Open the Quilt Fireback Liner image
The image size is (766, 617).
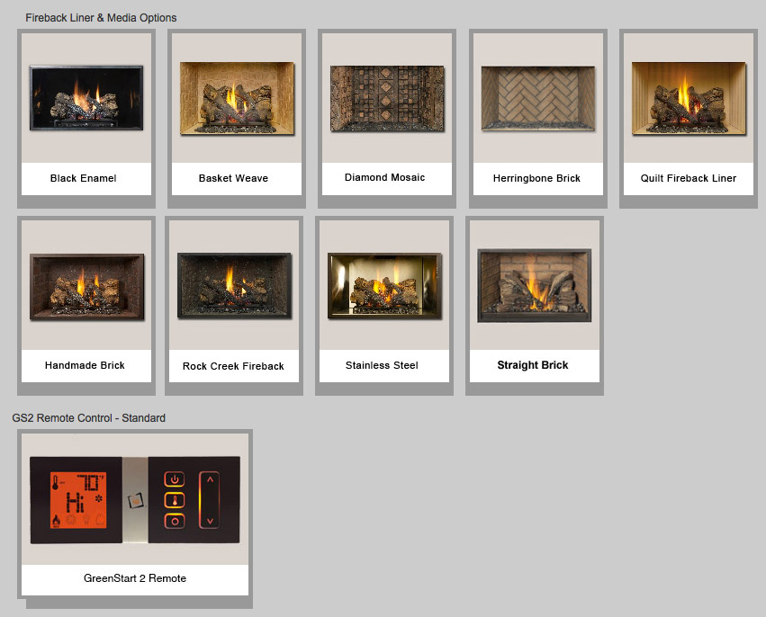689,98
